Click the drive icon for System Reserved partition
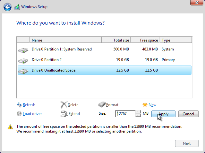Viewport: 205px width, 153px height. tap(23, 50)
